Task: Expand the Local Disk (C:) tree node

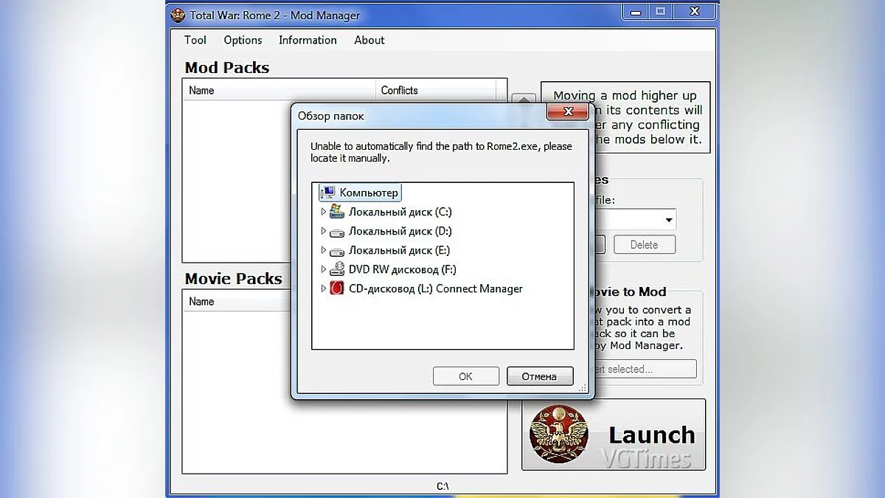Action: [x=323, y=212]
